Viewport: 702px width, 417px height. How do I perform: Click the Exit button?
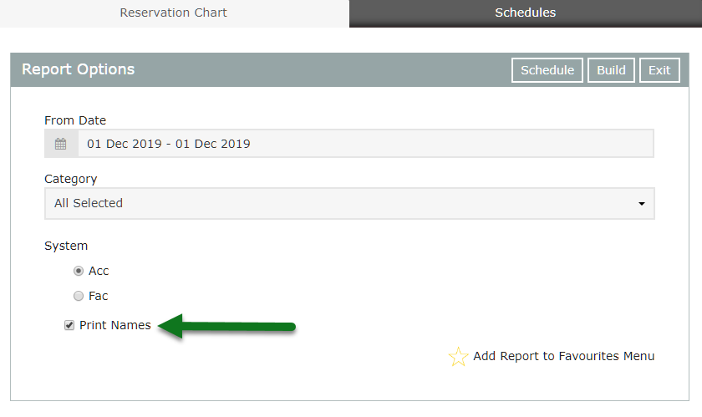(659, 70)
